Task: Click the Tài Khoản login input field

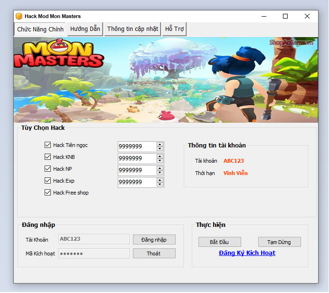Action: pyautogui.click(x=94, y=239)
